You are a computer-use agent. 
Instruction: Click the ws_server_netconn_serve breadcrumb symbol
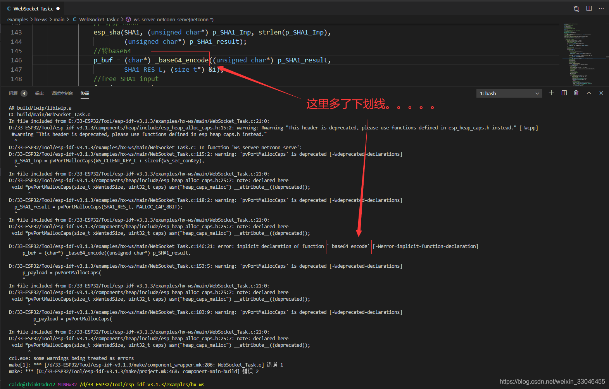(173, 19)
